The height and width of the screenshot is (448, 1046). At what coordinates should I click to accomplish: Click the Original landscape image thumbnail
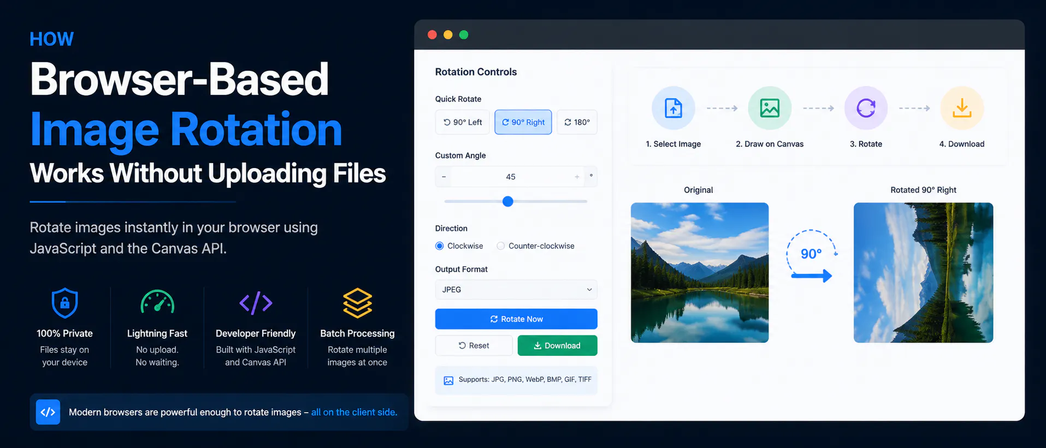[700, 273]
